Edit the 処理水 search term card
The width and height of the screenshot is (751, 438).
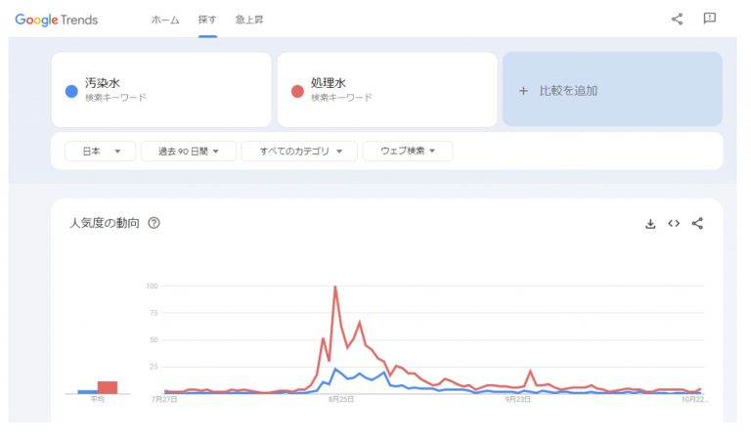click(387, 90)
